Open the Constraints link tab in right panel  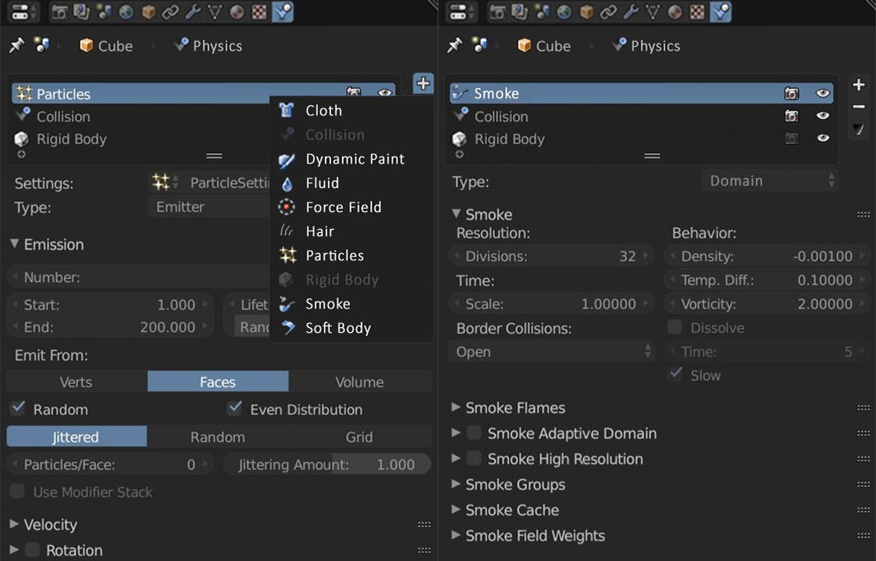point(609,12)
